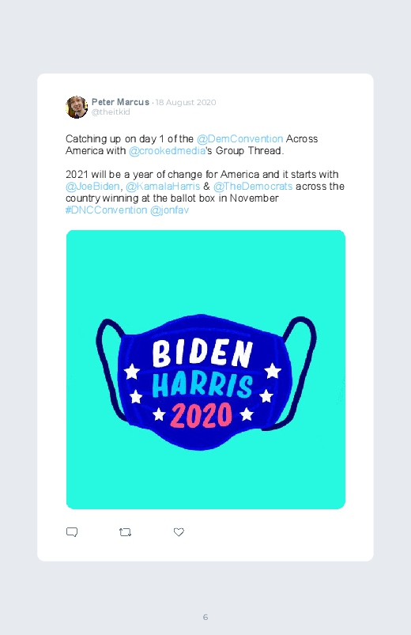This screenshot has width=411, height=635.
Task: Open the @jonfav mention link
Action: [x=169, y=210]
